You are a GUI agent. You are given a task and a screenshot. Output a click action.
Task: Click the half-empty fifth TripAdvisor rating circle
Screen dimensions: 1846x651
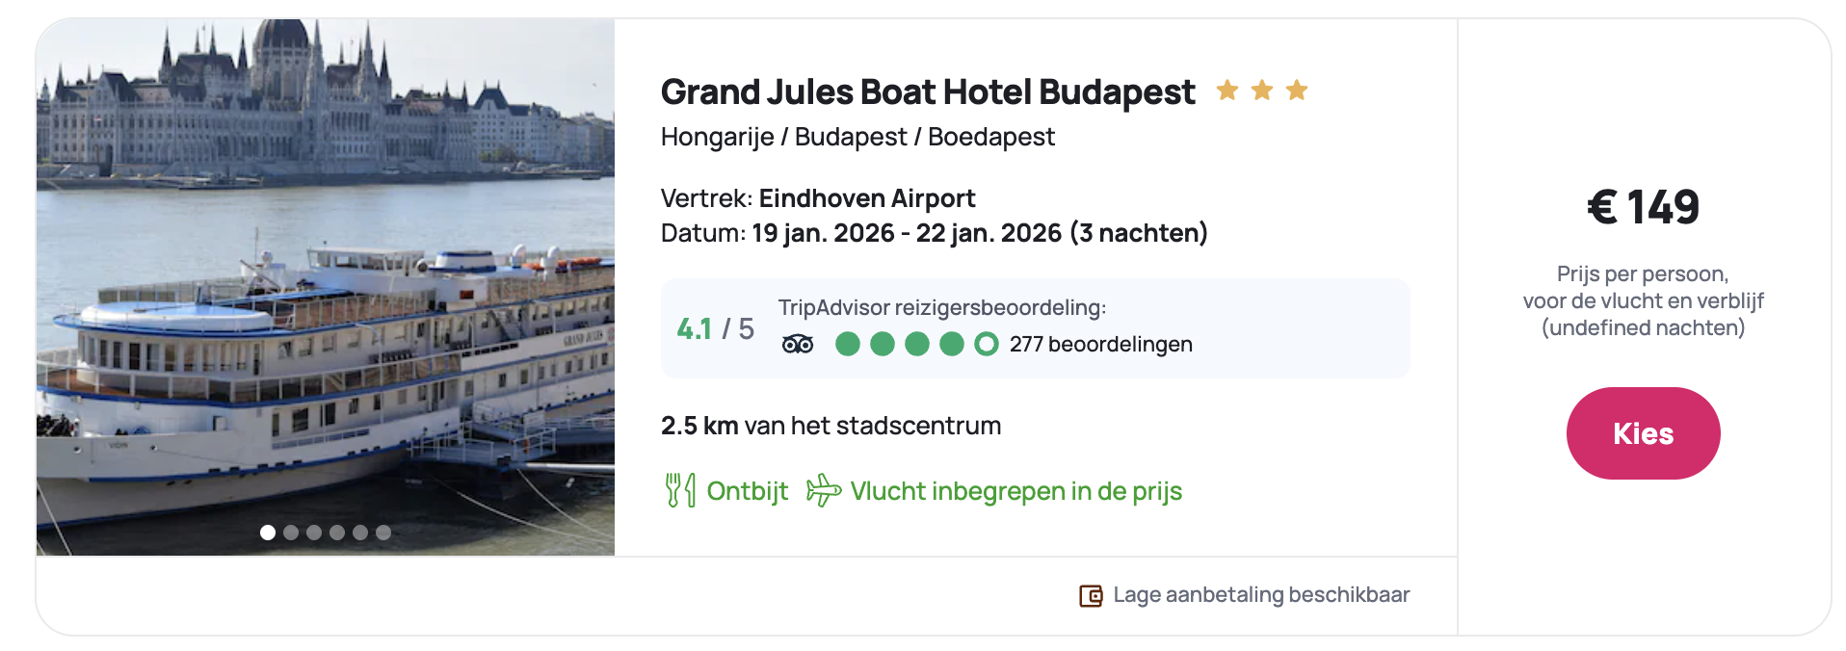click(987, 344)
